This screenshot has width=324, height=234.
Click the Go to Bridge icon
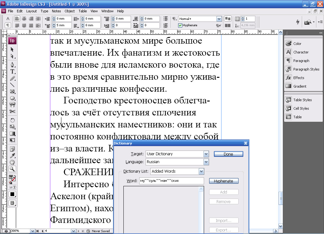click(308, 22)
